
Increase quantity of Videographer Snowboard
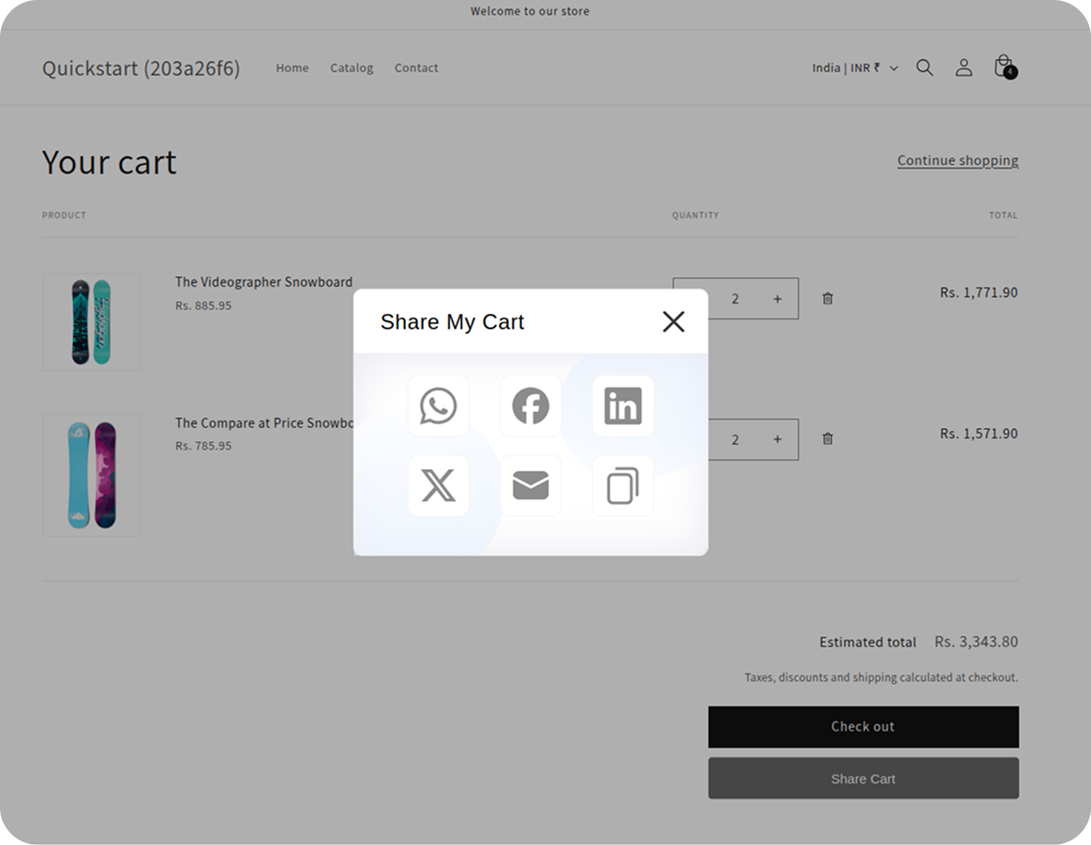click(x=777, y=298)
